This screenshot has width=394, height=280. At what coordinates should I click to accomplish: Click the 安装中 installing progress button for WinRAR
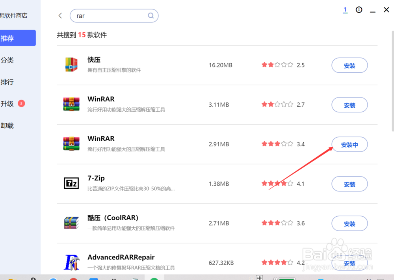pyautogui.click(x=349, y=144)
